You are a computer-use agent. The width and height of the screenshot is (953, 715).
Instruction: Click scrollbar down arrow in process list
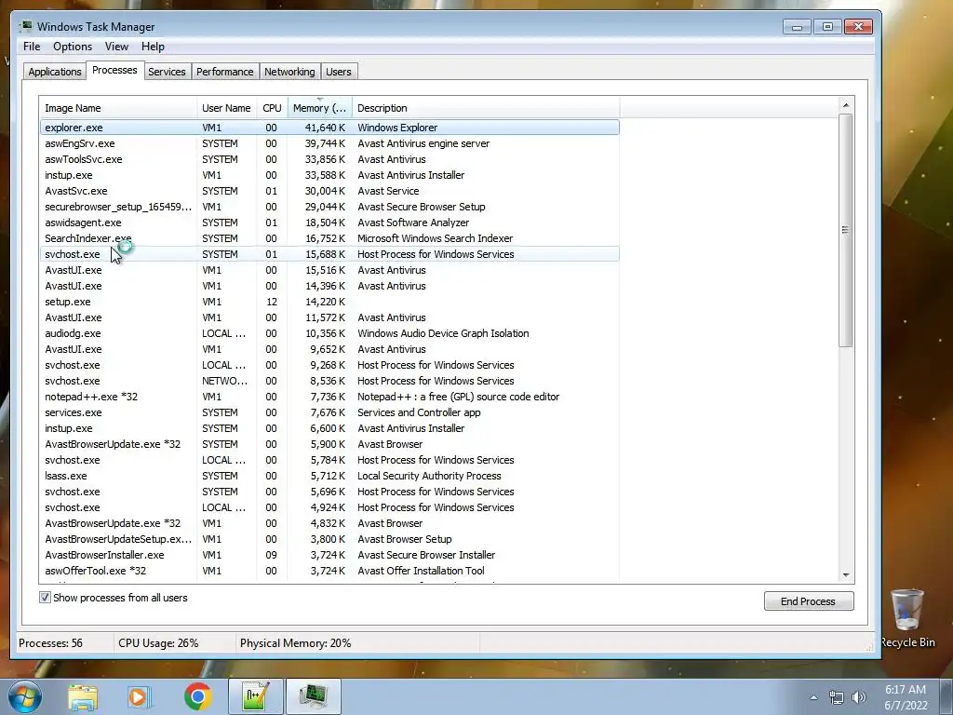pyautogui.click(x=845, y=575)
